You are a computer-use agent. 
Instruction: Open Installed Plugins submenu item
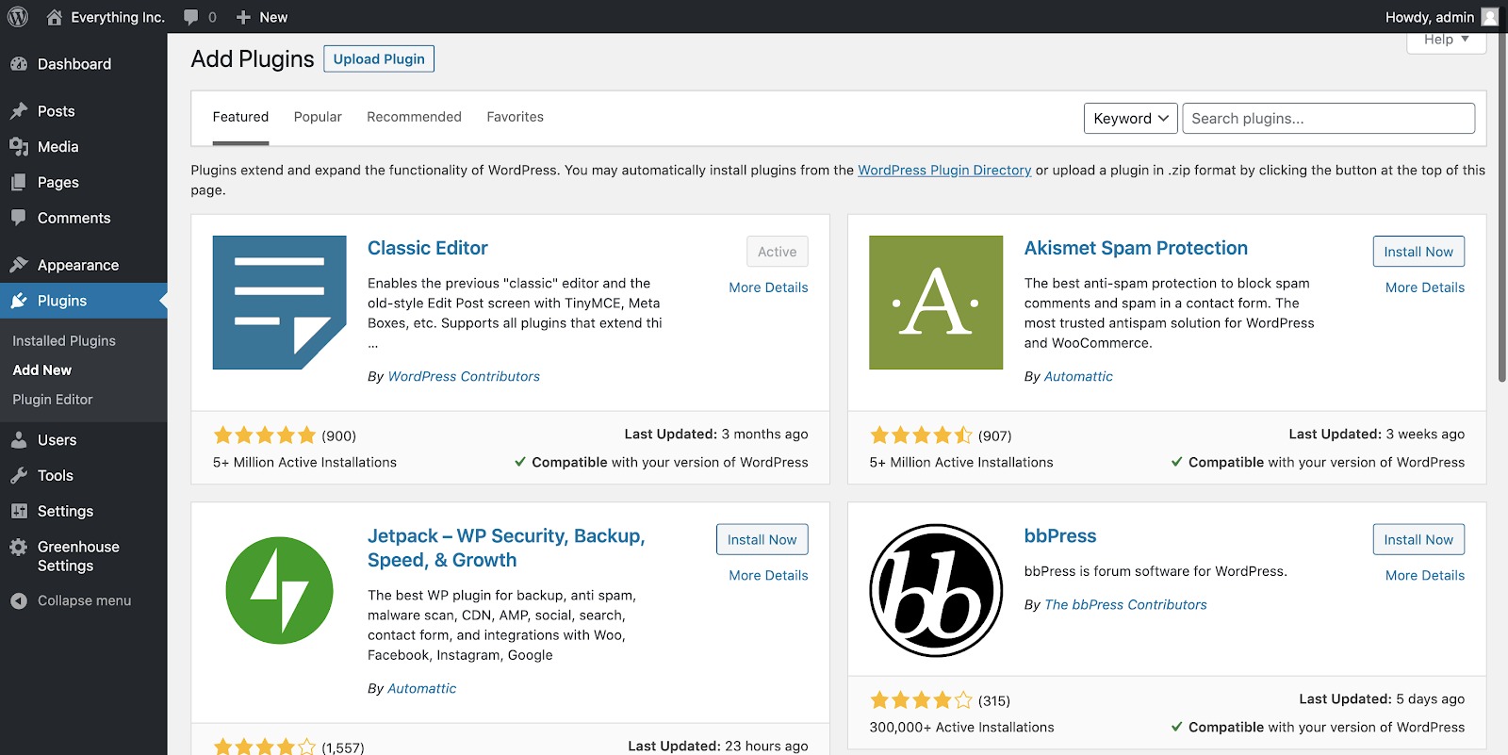click(x=64, y=341)
